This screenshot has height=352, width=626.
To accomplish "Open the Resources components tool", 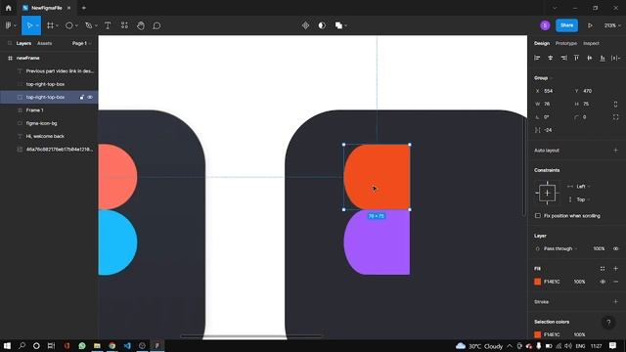I will click(124, 25).
